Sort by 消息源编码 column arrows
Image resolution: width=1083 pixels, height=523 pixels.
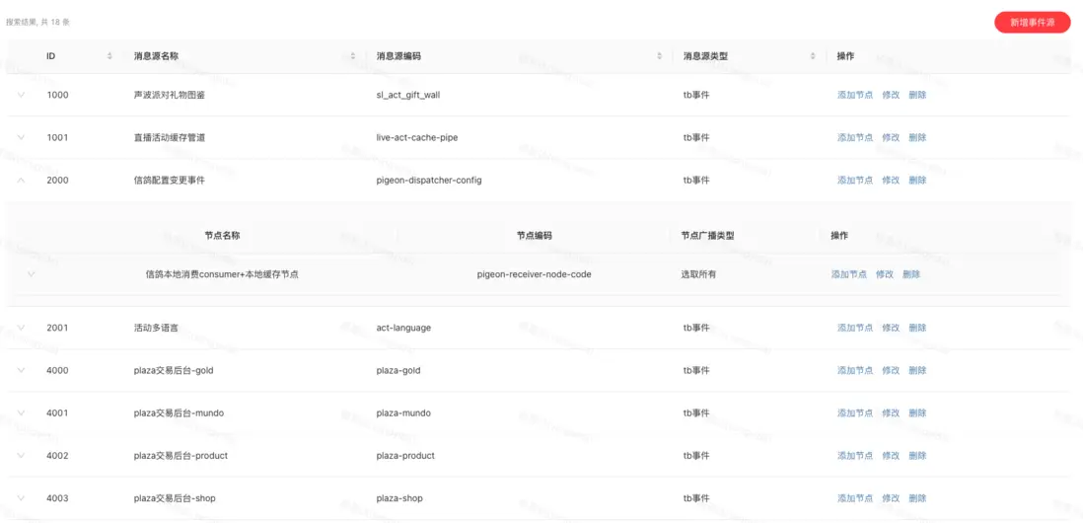(660, 56)
